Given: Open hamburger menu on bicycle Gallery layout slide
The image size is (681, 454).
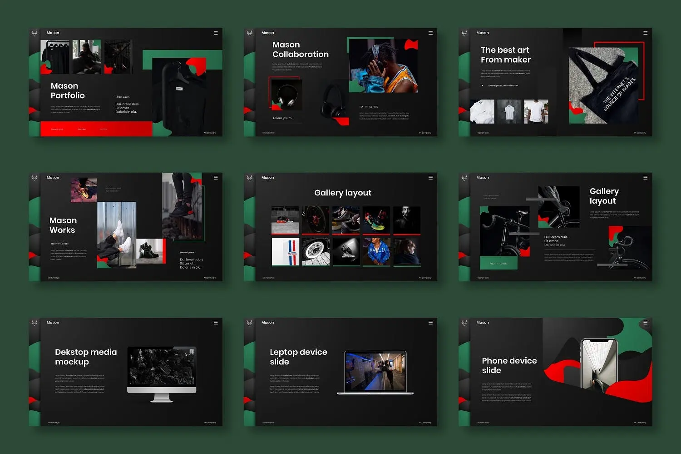Looking at the screenshot, I should pyautogui.click(x=645, y=178).
